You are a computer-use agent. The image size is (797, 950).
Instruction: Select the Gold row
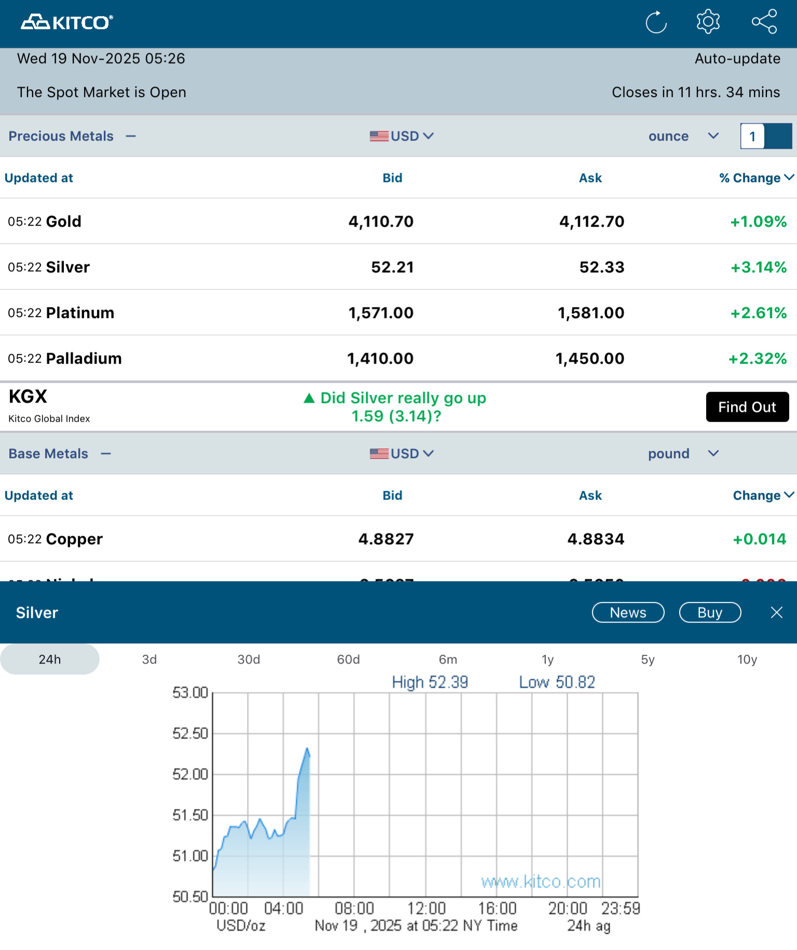pos(398,221)
